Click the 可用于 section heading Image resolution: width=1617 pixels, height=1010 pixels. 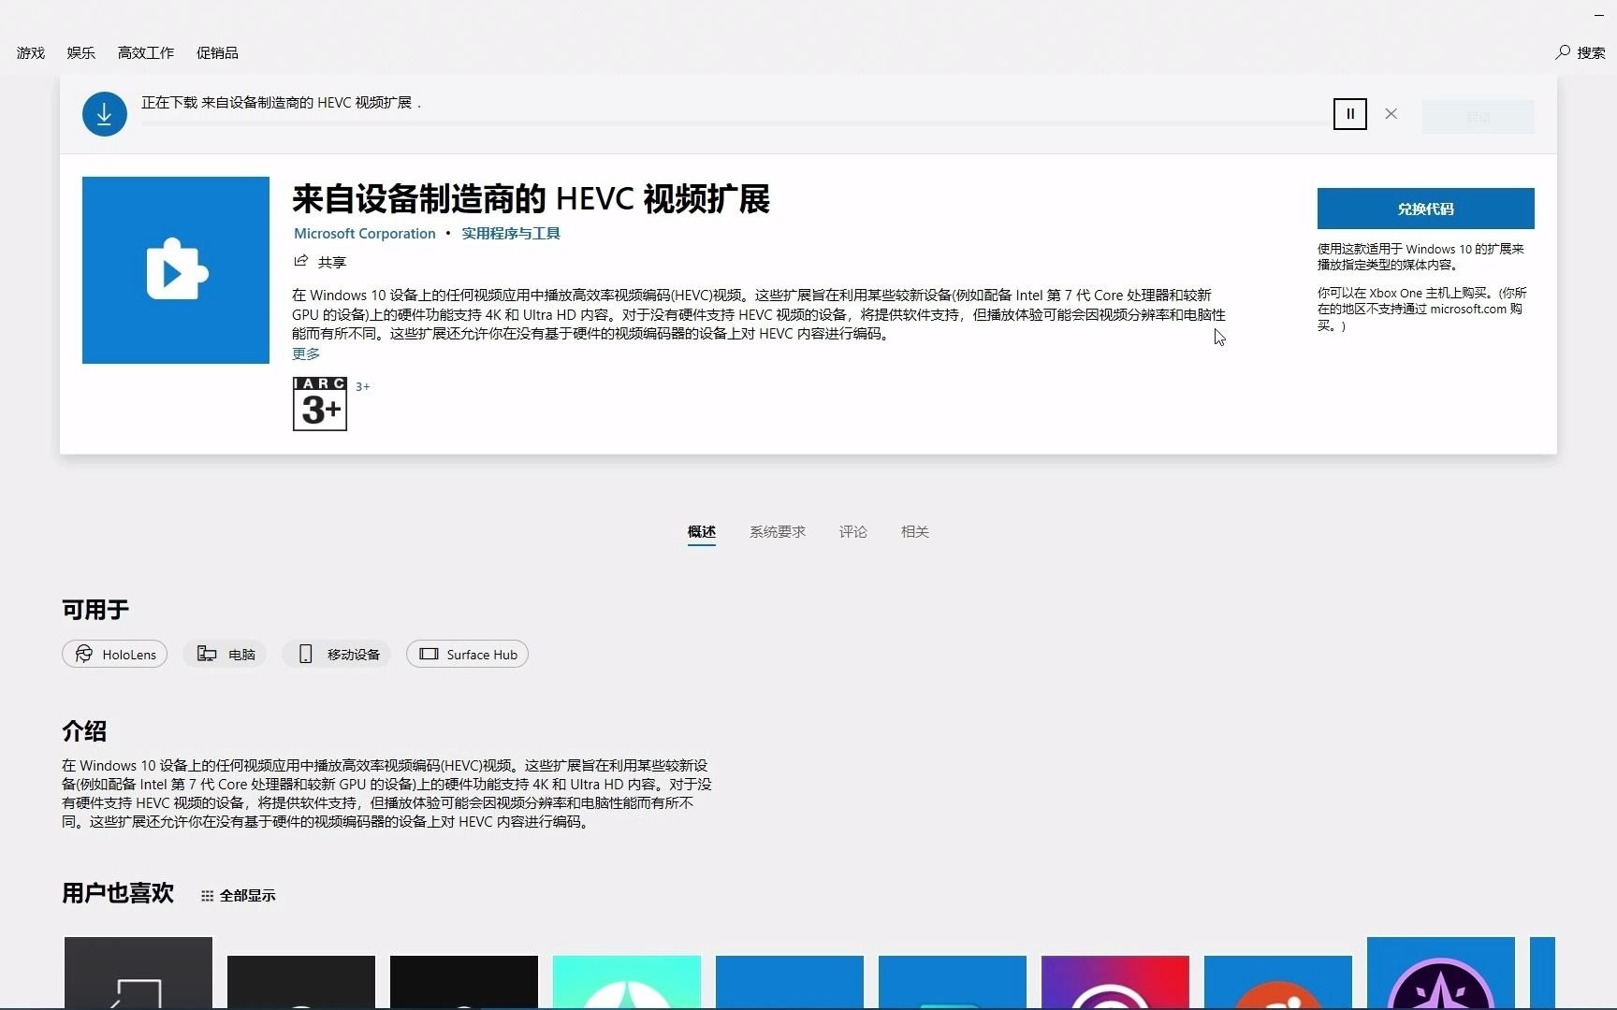[x=95, y=610]
